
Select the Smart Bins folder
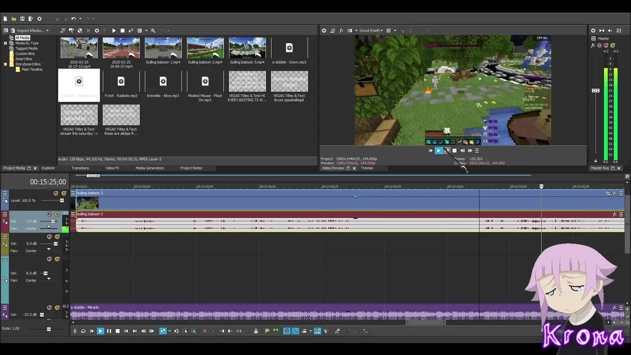coord(24,59)
